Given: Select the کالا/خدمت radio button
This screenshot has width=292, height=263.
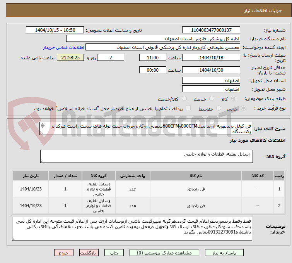Looking at the screenshot, I should point(184,99).
